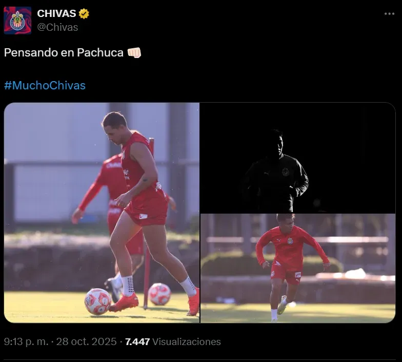The width and height of the screenshot is (402, 362).
Task: Click the gold verified badge
Action: pos(84,13)
